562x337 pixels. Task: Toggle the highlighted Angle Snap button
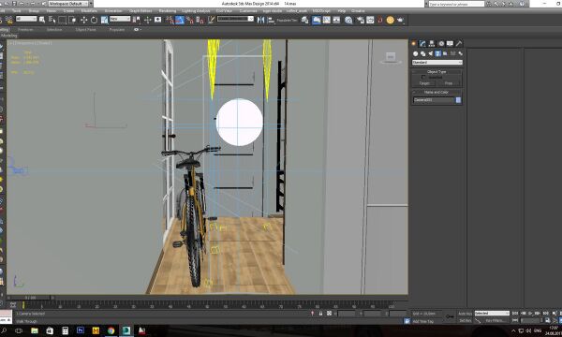pyautogui.click(x=180, y=20)
